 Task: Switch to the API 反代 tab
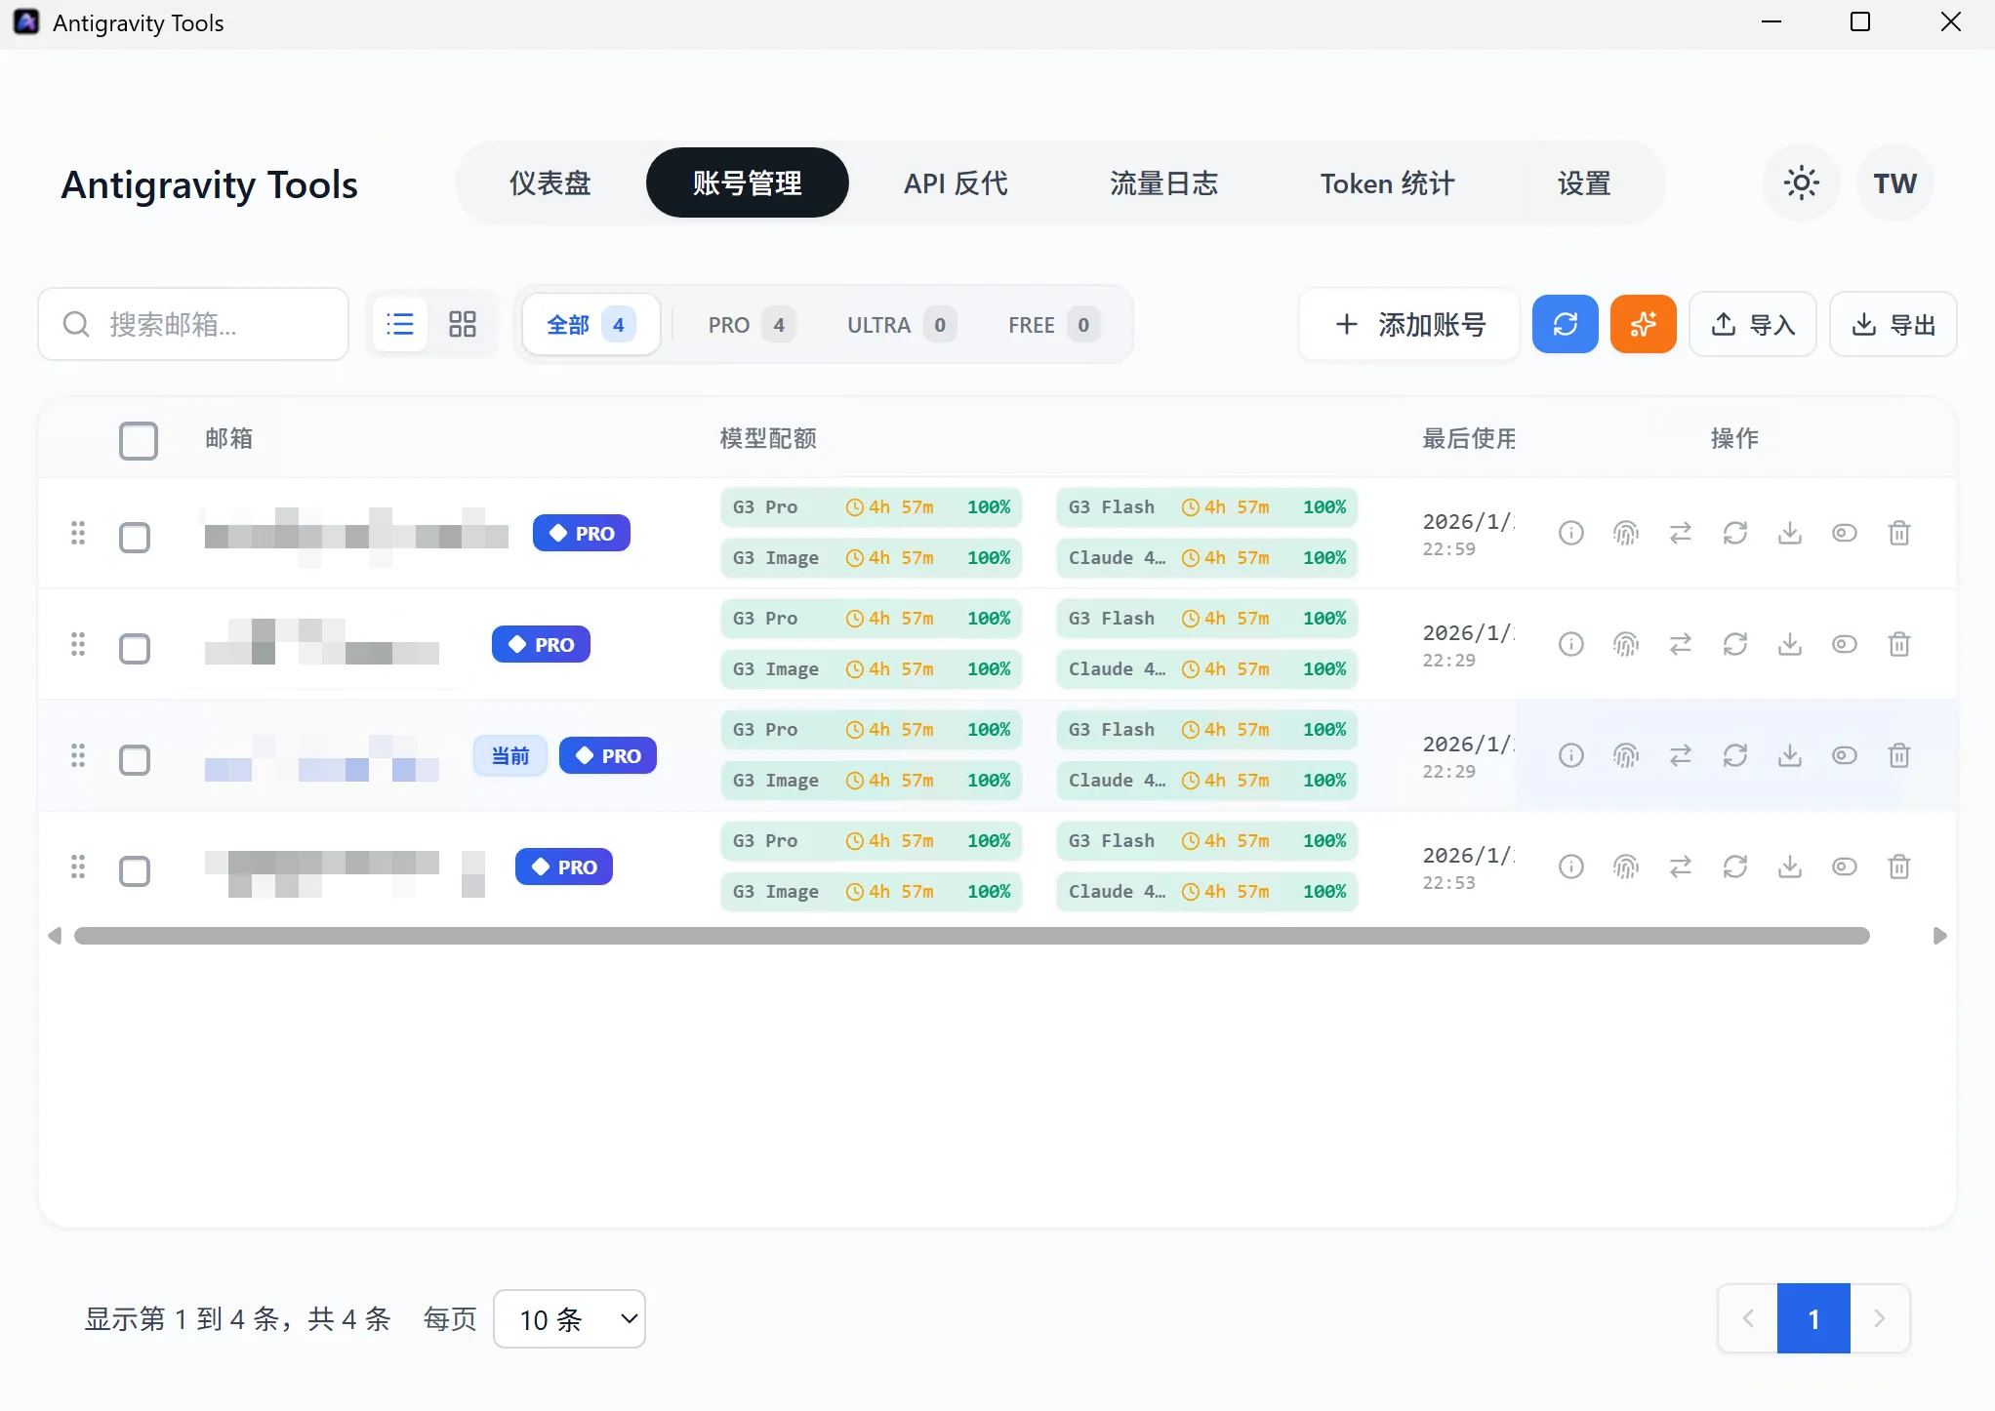click(955, 182)
